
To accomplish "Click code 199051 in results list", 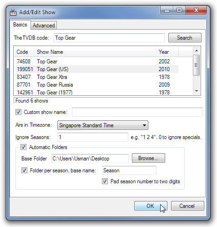I will pyautogui.click(x=25, y=69).
